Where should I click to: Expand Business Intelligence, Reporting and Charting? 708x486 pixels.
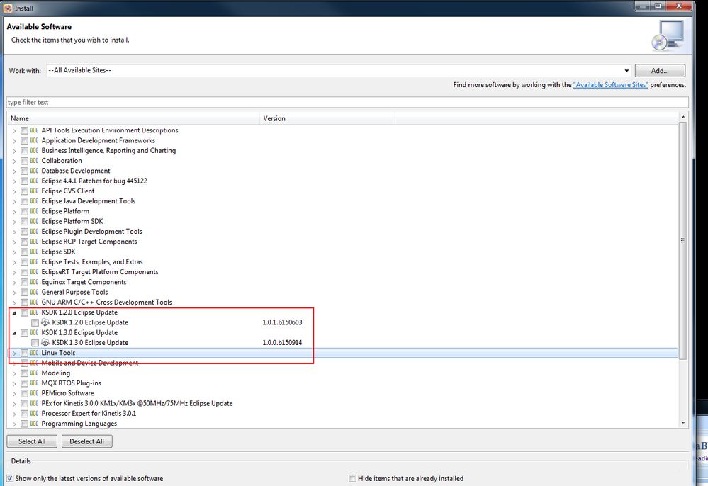click(14, 151)
